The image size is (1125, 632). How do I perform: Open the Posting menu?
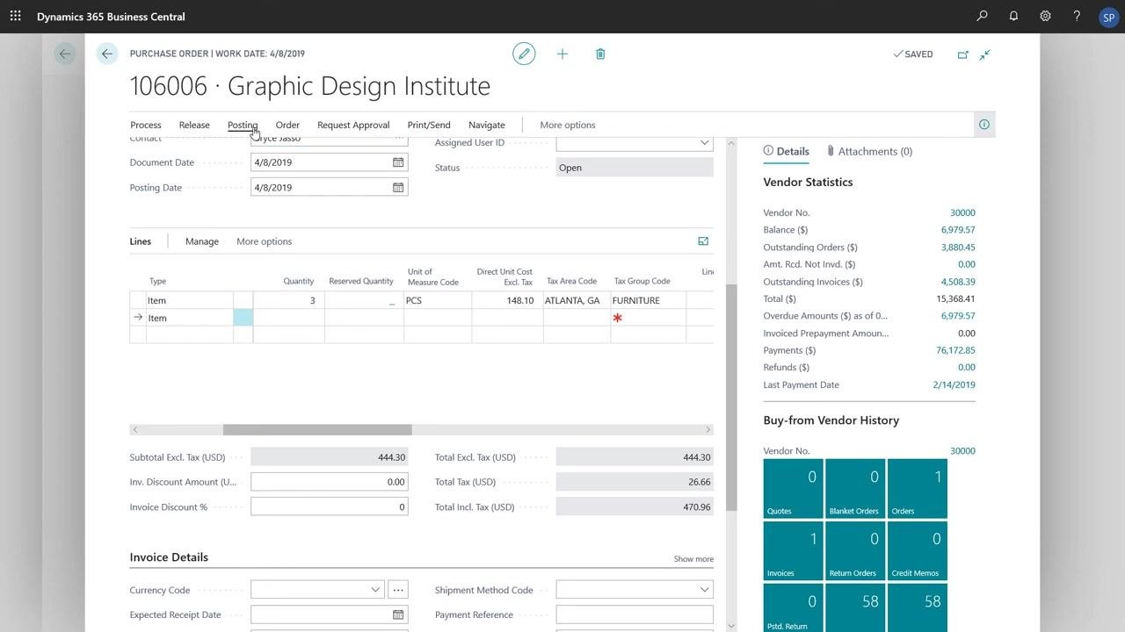pos(243,125)
